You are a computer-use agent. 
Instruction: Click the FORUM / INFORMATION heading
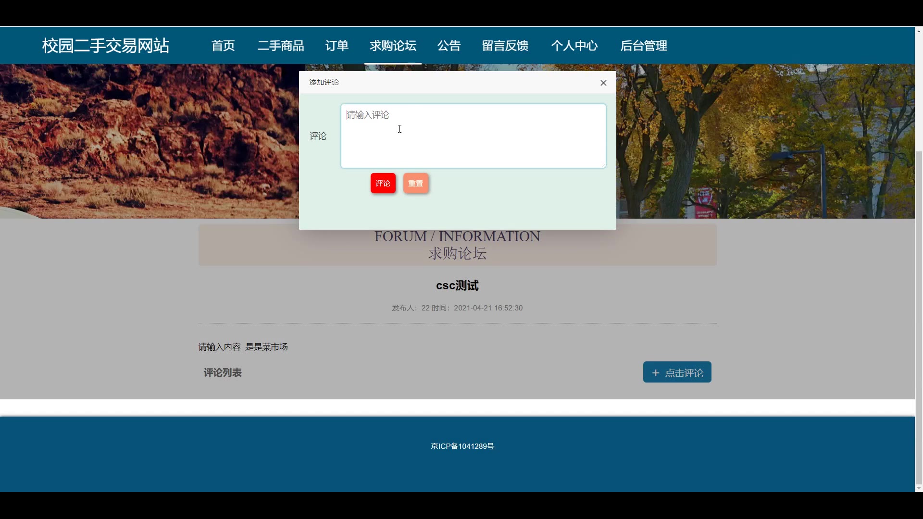(457, 236)
